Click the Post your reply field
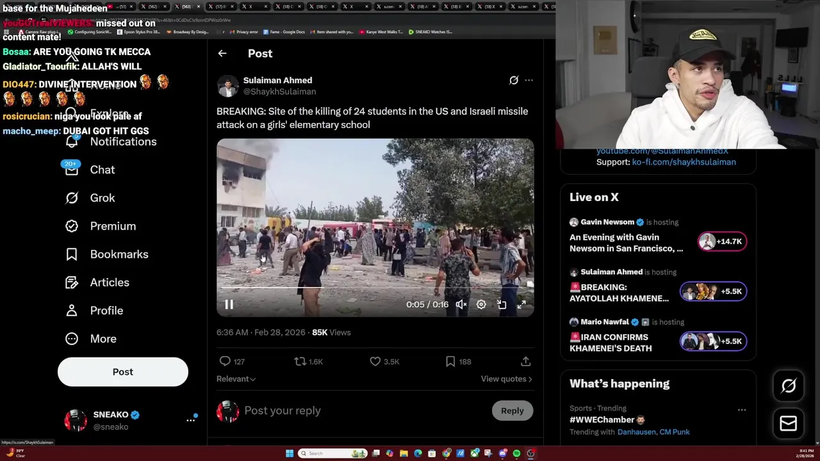The height and width of the screenshot is (461, 820). (362, 410)
